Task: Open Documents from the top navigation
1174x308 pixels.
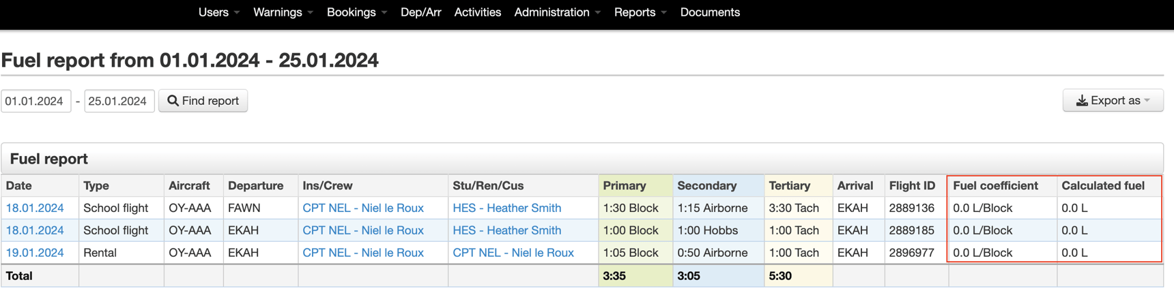Action: [x=710, y=12]
